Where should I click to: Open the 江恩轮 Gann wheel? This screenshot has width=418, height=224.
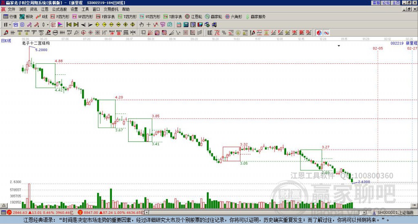click(x=193, y=16)
